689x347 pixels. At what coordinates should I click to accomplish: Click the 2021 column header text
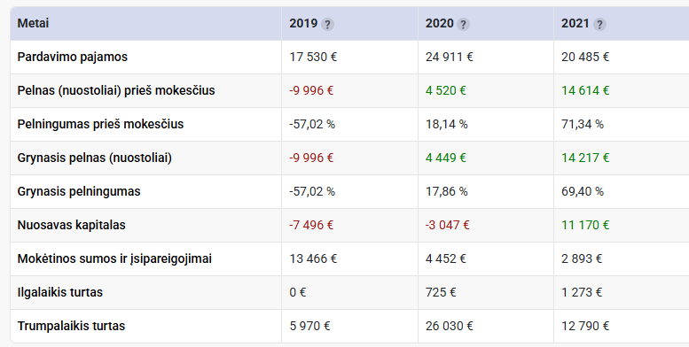click(x=575, y=23)
